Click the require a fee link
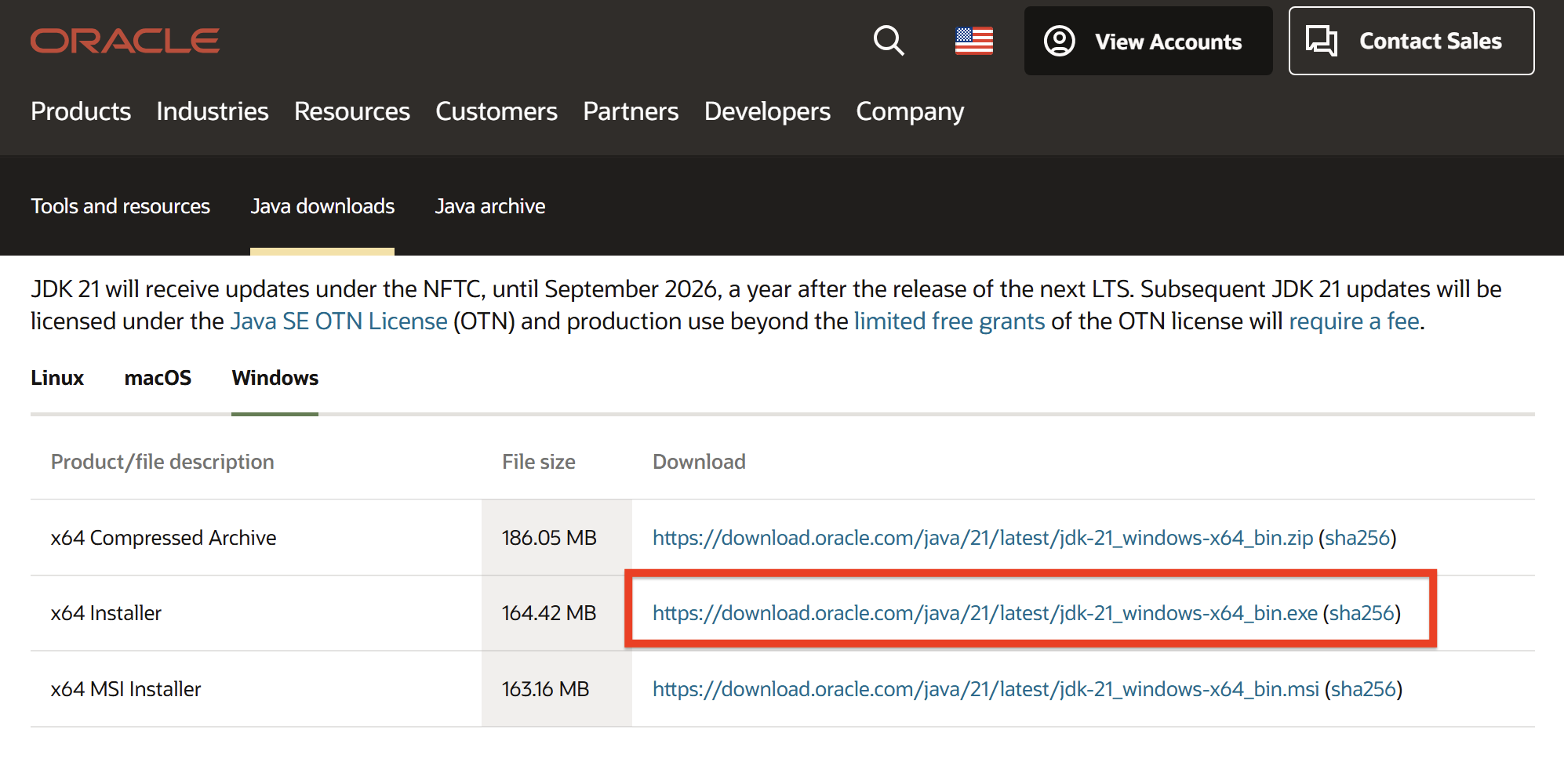Viewport: 1564px width, 773px height. [x=1354, y=321]
